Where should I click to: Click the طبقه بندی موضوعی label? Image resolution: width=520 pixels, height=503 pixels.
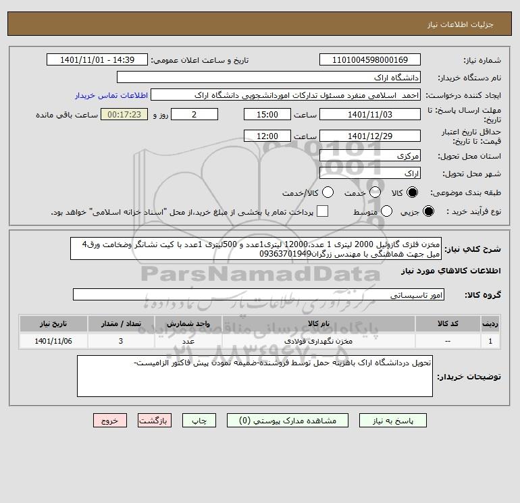point(465,192)
